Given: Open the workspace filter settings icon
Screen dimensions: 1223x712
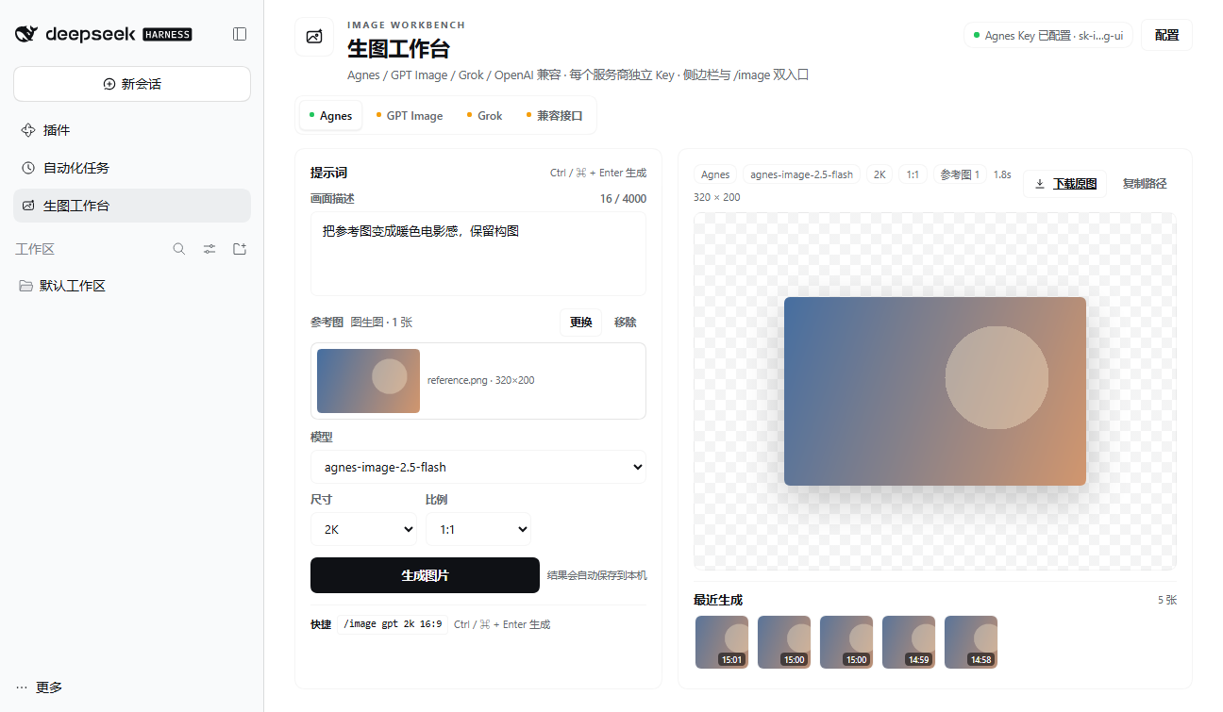Looking at the screenshot, I should [x=209, y=249].
